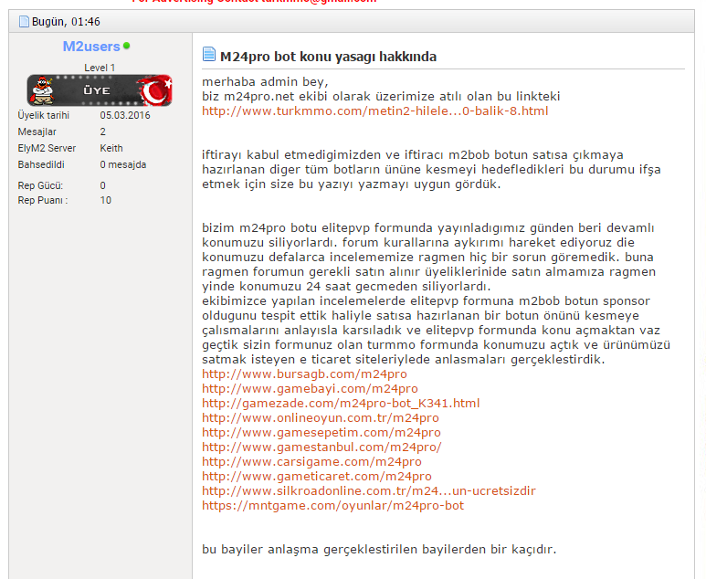Click the post date icon beside Bugün
This screenshot has width=706, height=579.
coord(24,21)
